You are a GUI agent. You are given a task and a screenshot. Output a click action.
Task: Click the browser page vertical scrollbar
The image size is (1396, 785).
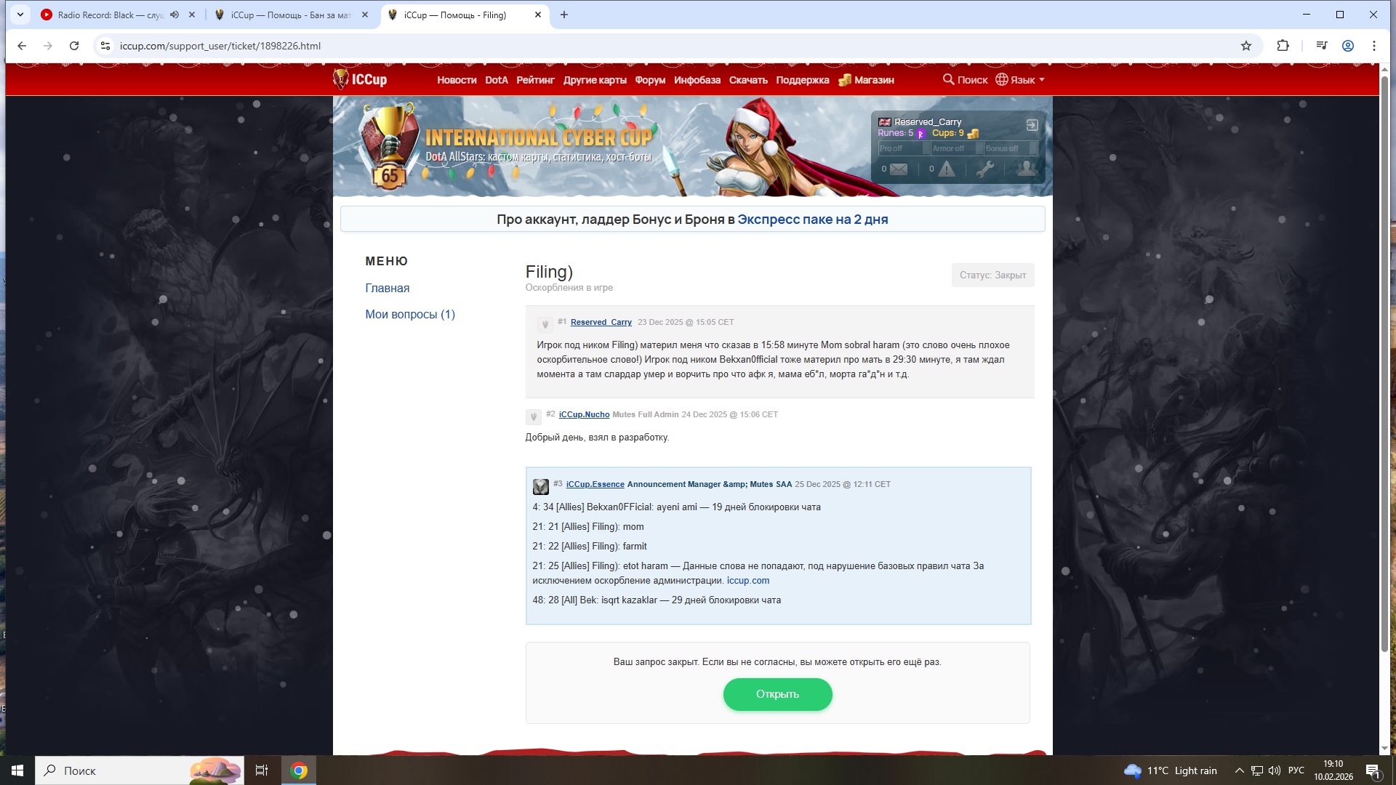pyautogui.click(x=1384, y=363)
